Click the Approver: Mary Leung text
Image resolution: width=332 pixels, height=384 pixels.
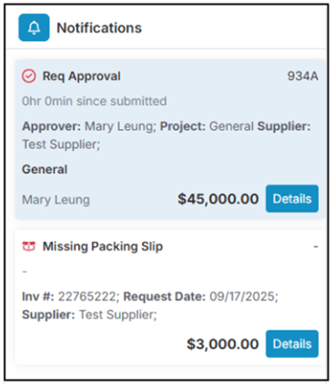[89, 126]
